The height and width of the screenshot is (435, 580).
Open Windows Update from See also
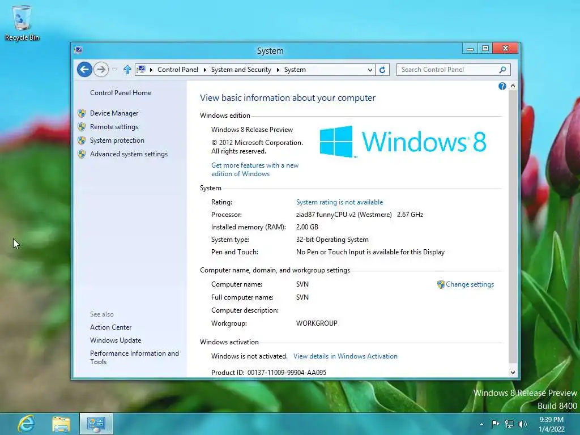coord(116,340)
